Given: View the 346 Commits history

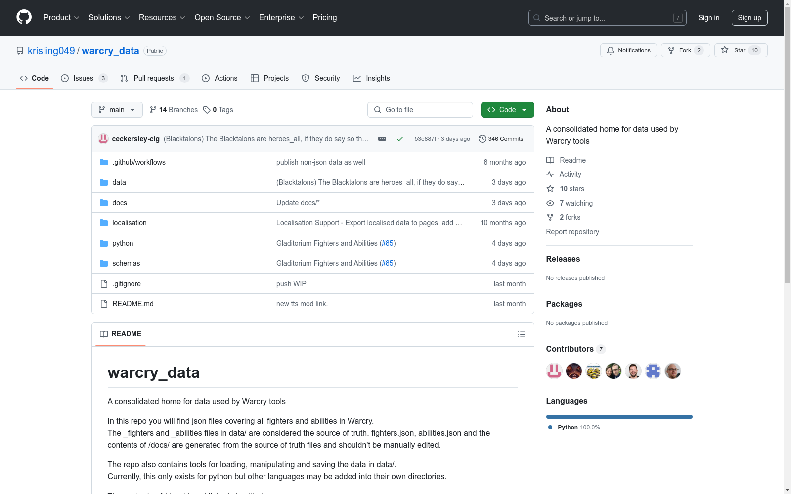Looking at the screenshot, I should (501, 139).
